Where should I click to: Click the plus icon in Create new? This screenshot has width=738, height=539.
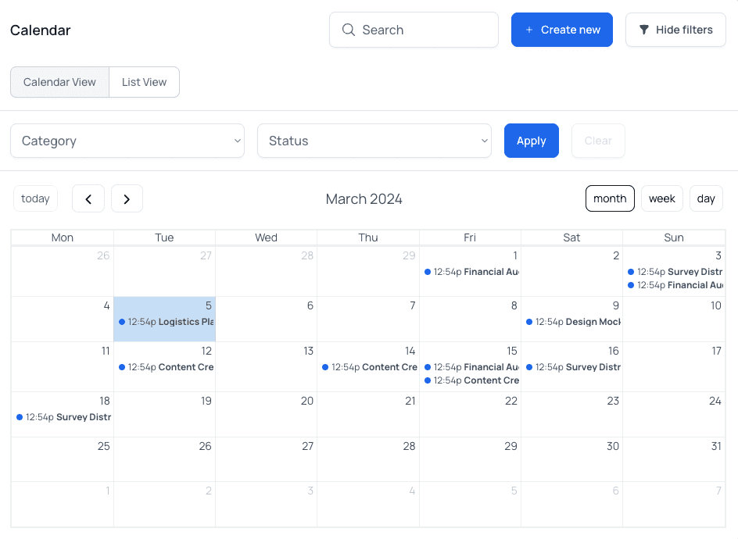click(x=529, y=30)
